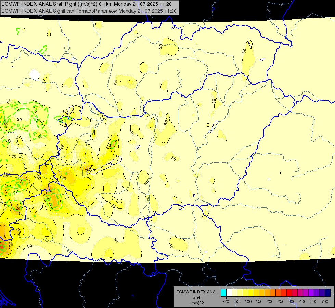Click the '700' legend scale label
This screenshot has height=308, width=335.
325,301
